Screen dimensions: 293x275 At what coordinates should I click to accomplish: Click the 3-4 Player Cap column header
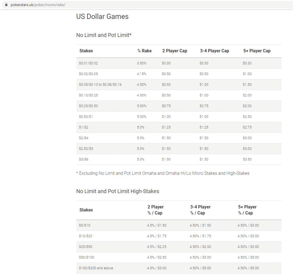tap(214, 51)
